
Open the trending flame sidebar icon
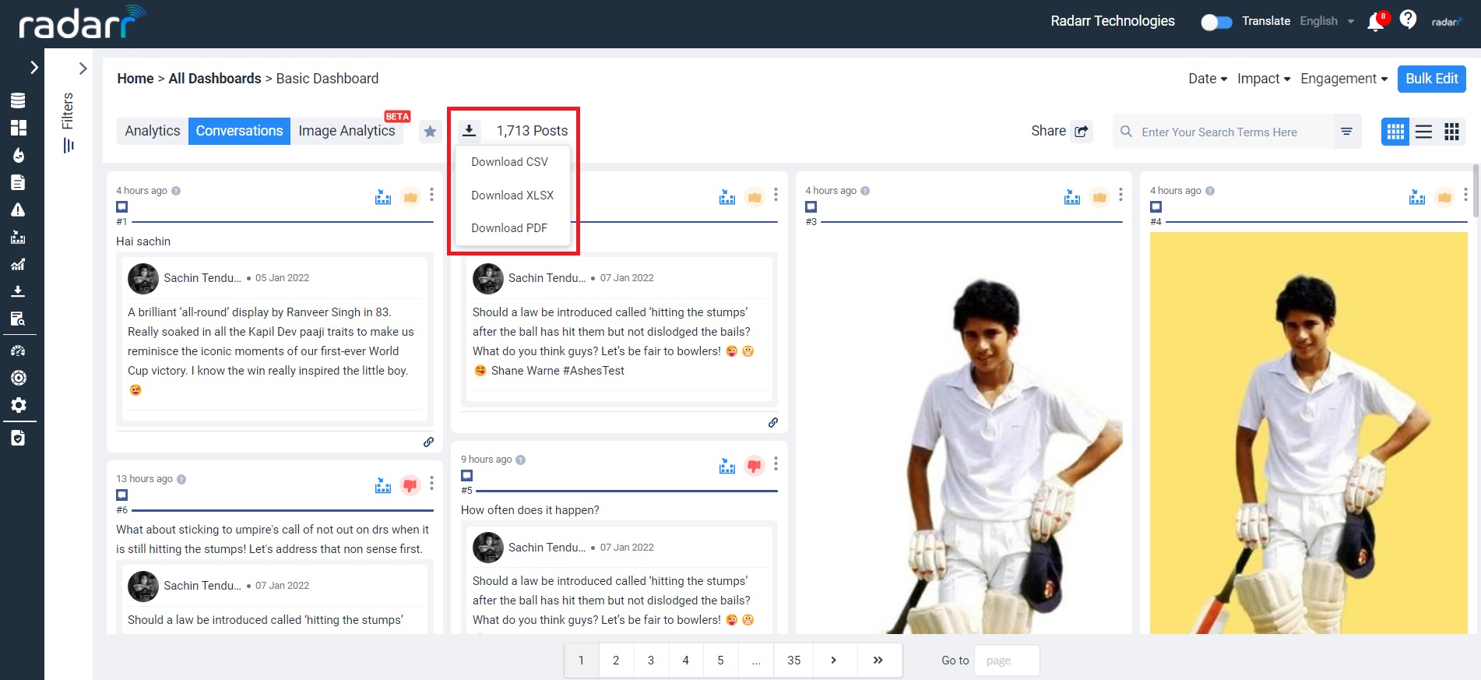tap(18, 155)
